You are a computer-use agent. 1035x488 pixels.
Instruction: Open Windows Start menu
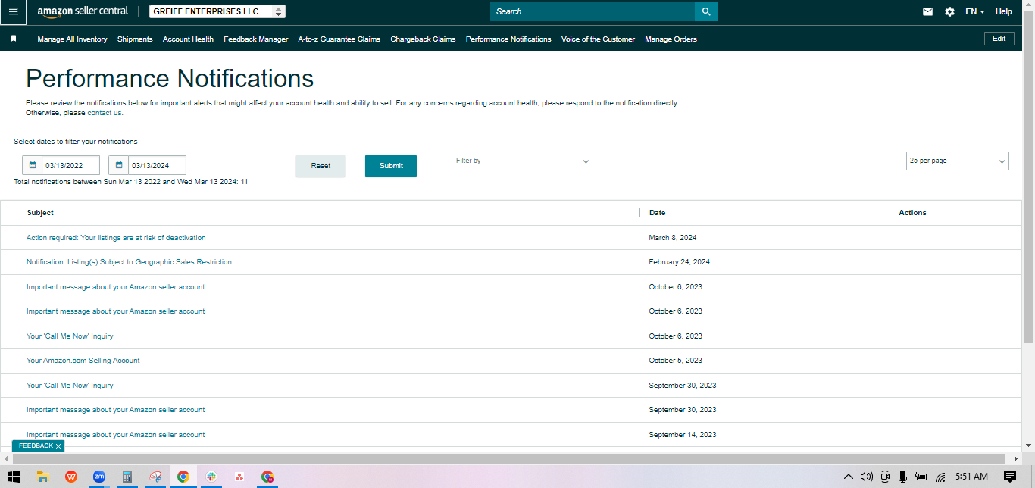(14, 477)
